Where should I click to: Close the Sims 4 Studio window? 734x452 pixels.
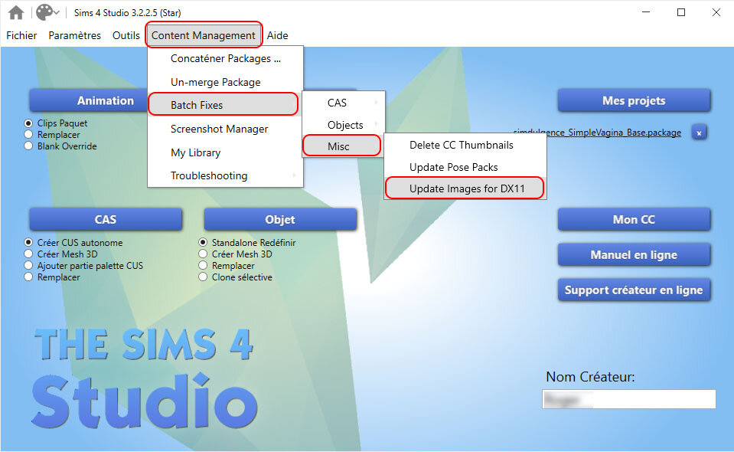(x=716, y=13)
